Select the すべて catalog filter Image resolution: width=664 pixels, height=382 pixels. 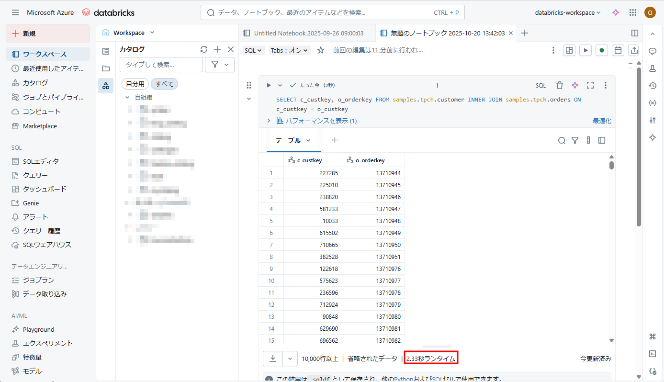(x=164, y=84)
